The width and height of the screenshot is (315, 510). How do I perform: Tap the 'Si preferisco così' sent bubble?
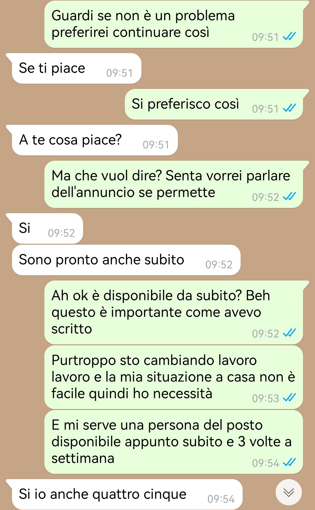(x=214, y=104)
